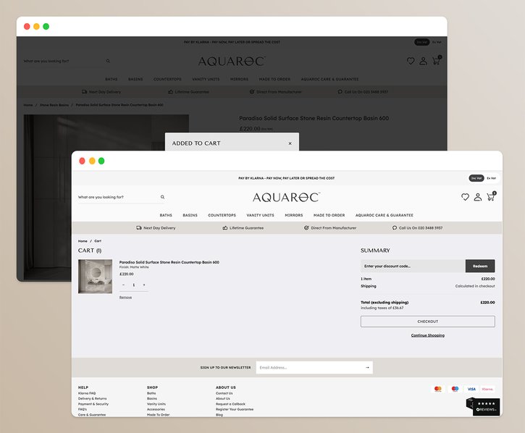525x433 pixels.
Task: Open Vanity Units menu in back window
Action: [x=206, y=80]
